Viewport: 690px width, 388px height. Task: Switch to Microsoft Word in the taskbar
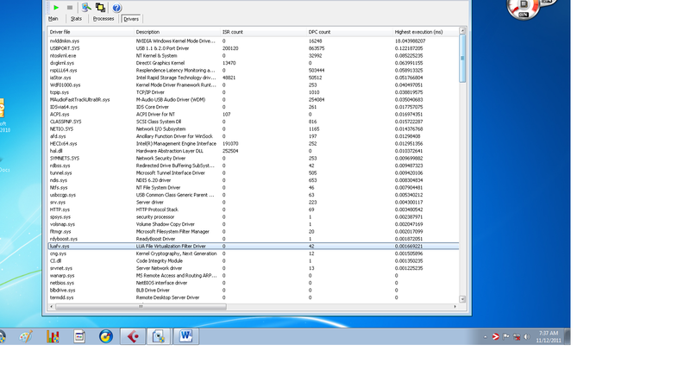coord(185,337)
